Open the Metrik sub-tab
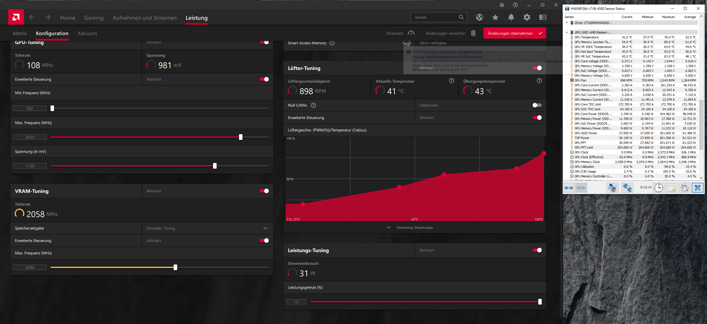The width and height of the screenshot is (707, 324). pyautogui.click(x=20, y=33)
